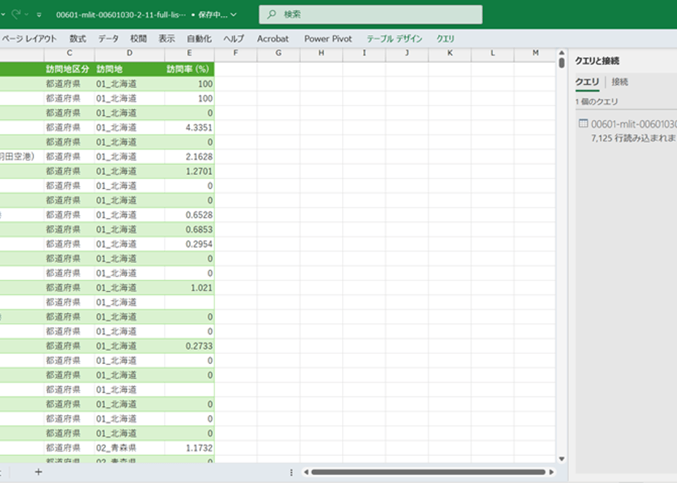677x483 pixels.
Task: Switch to クエリ tab in side pane
Action: [x=587, y=82]
